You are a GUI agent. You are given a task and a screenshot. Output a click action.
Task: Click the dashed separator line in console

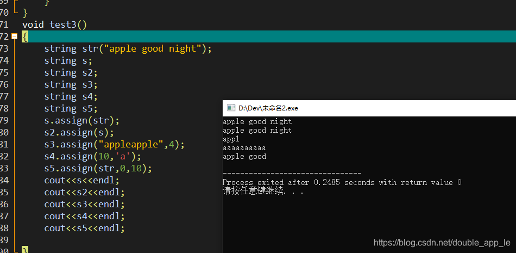292,174
